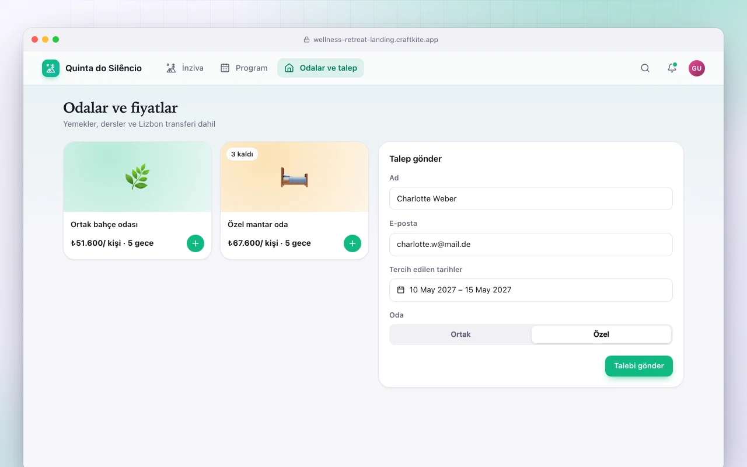Click the Quinta do Silêncio brand name
Screen dimensions: 747x467
tap(103, 68)
